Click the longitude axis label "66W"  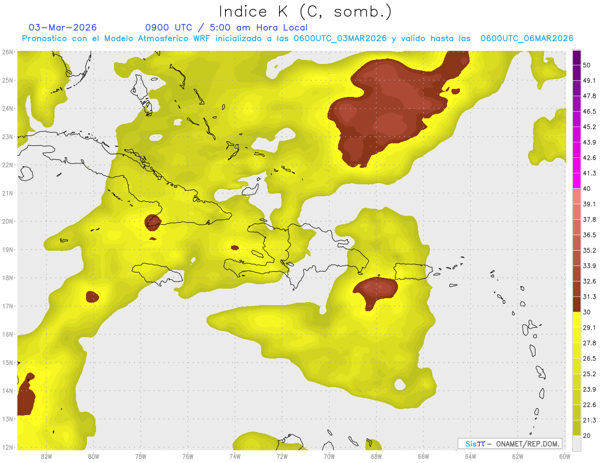tap(423, 456)
